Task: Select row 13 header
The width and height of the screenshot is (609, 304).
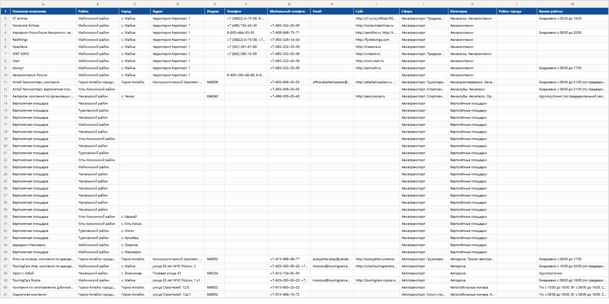Action: [x=5, y=96]
